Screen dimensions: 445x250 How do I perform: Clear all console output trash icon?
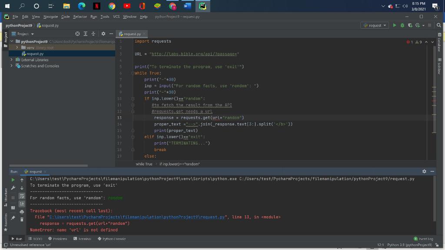[x=22, y=219]
